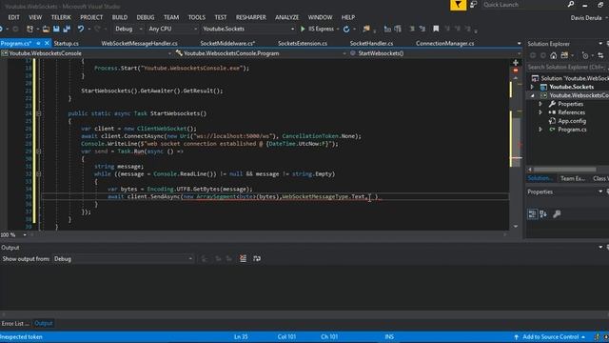Open the Show output from Debug dropdown
609x343 pixels.
point(123,258)
